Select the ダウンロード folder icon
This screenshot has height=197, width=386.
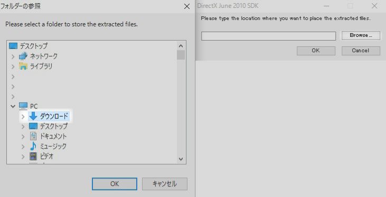(33, 116)
